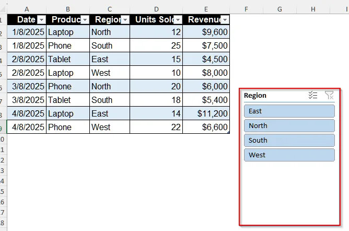Click East region cell in $11,200 row
The image size is (349, 231).
[x=110, y=113]
